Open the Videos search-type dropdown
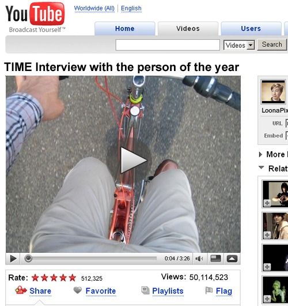 coord(239,45)
